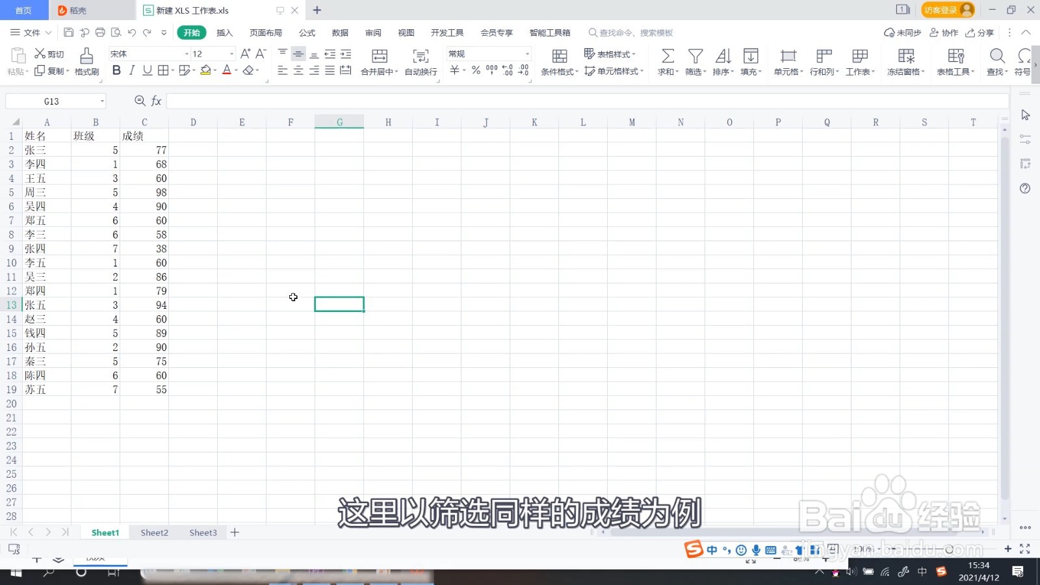Toggle top vertical alignment button
Viewport: 1040px width, 585px height.
283,54
